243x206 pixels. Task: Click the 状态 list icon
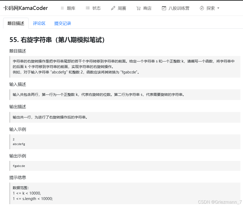88,8
